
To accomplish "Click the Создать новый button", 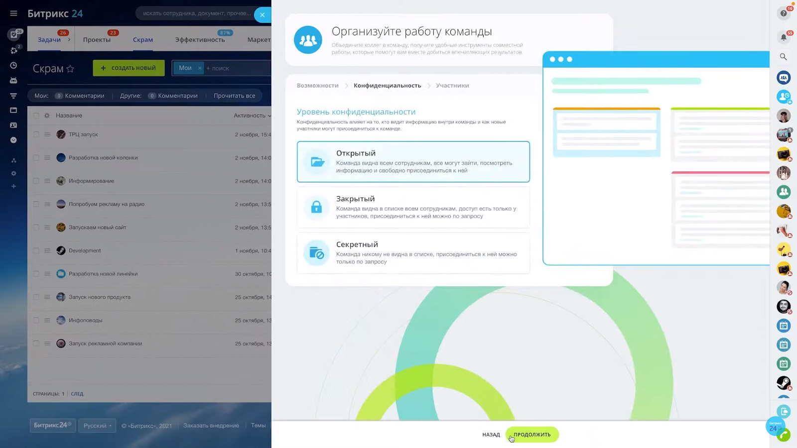I will pyautogui.click(x=129, y=68).
